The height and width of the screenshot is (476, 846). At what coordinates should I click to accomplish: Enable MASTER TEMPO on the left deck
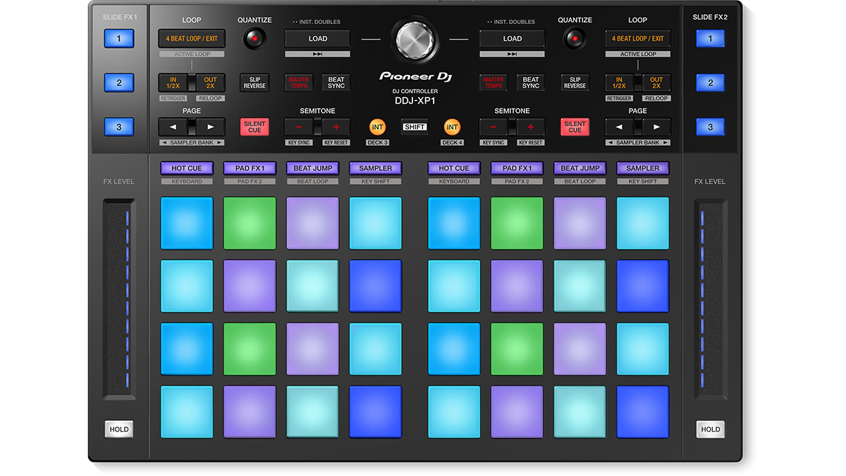pyautogui.click(x=299, y=83)
